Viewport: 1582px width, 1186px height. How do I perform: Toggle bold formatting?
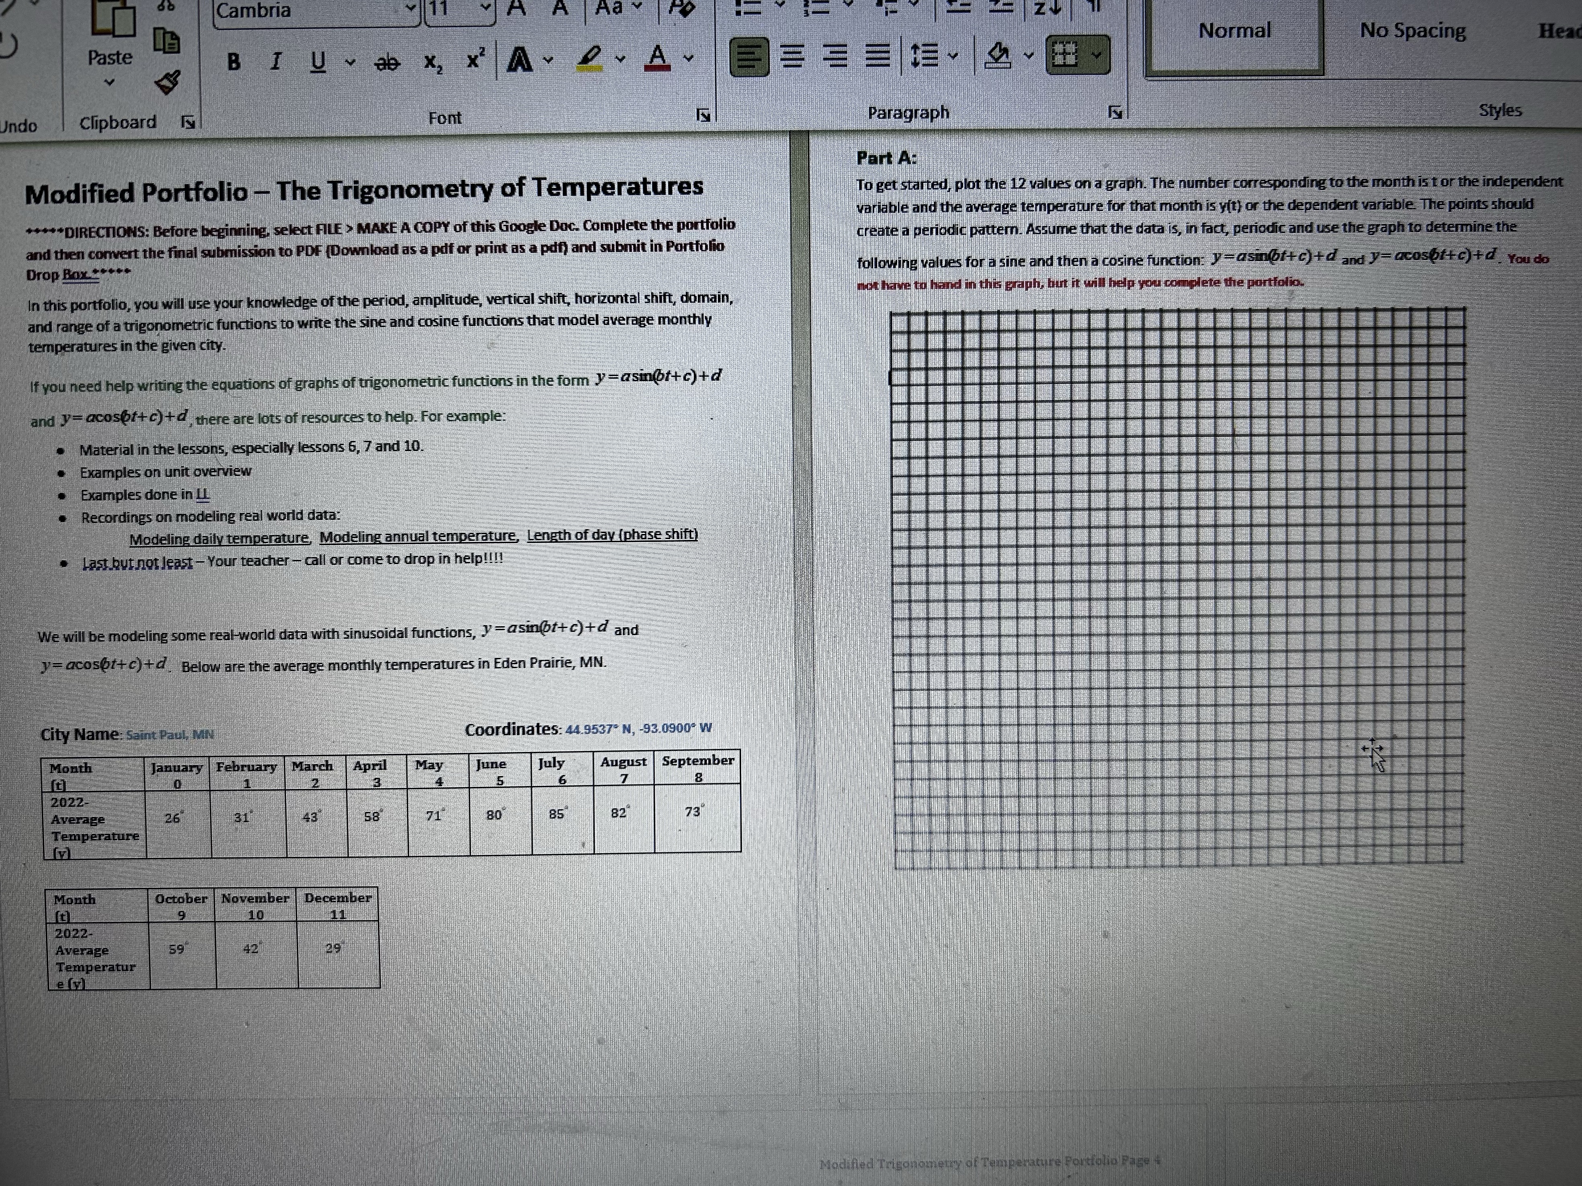point(235,62)
